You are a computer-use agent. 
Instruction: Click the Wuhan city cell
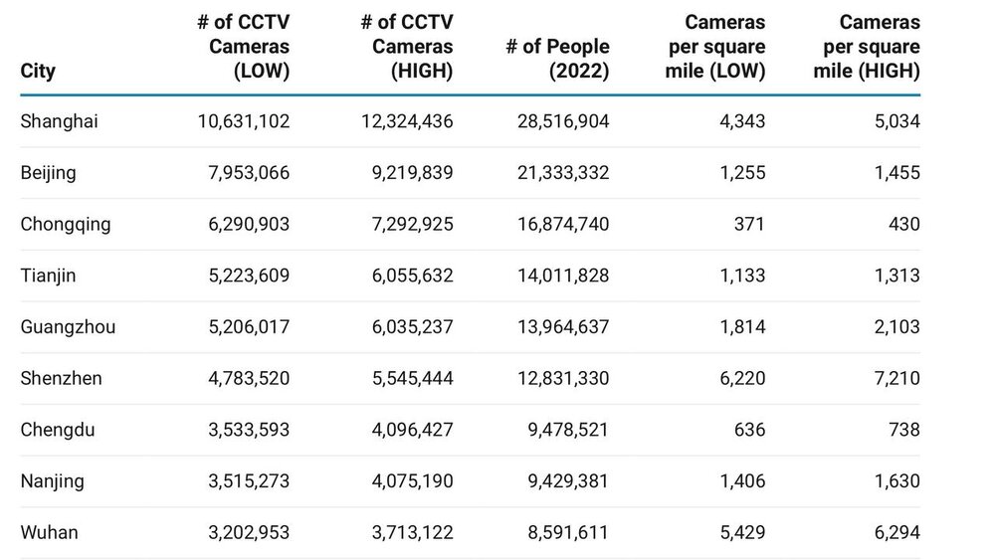tap(49, 532)
